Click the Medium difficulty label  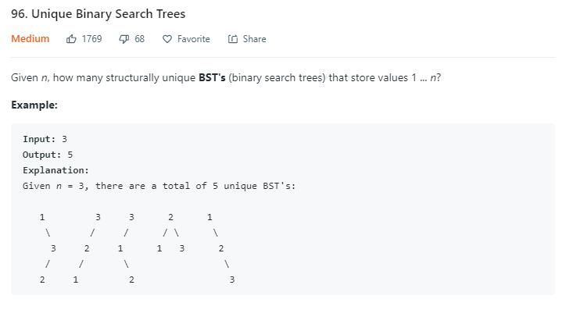[x=30, y=38]
